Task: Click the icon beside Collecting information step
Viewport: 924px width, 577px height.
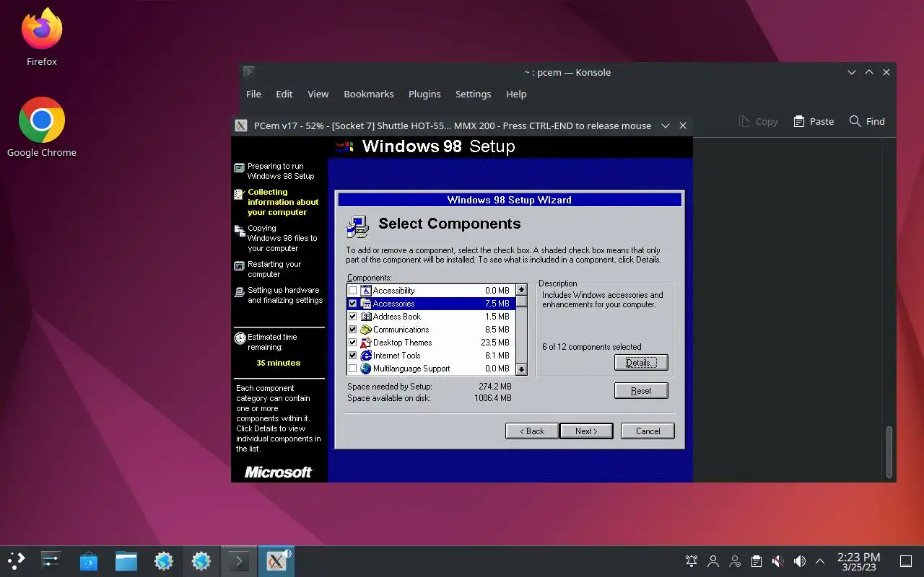Action: point(240,194)
